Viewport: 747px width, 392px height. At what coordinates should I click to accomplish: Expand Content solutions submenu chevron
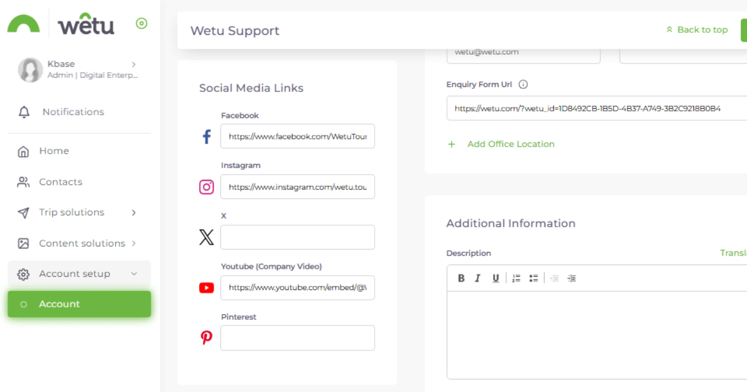(x=134, y=243)
